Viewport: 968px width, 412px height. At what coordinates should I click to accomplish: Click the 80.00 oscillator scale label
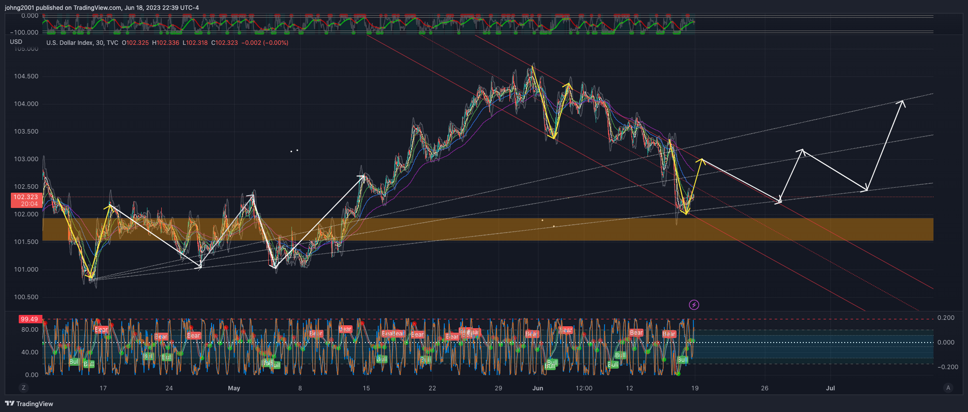[x=30, y=330]
